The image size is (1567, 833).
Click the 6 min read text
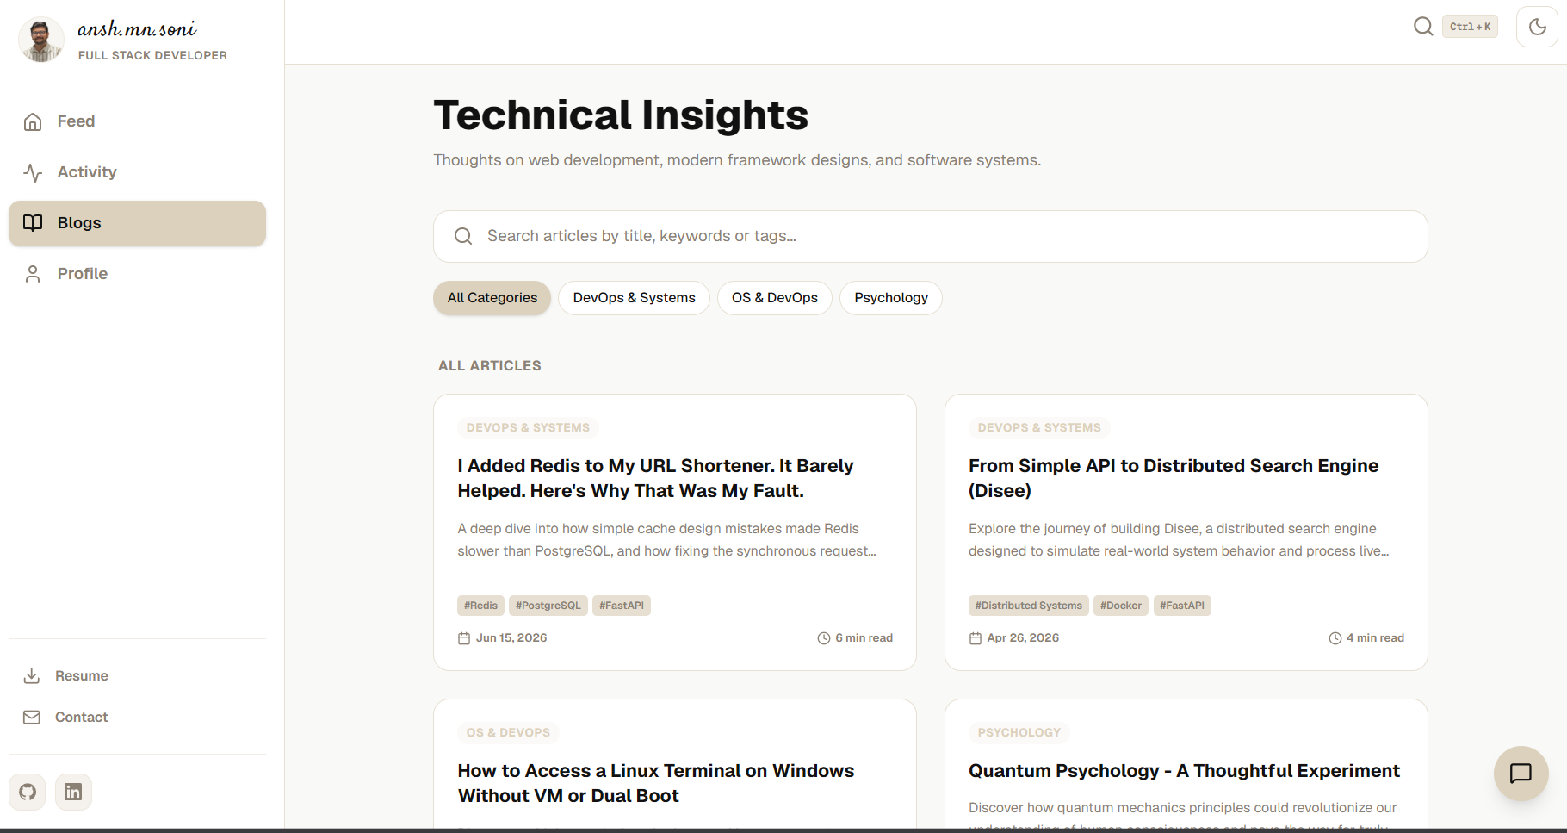pyautogui.click(x=864, y=638)
